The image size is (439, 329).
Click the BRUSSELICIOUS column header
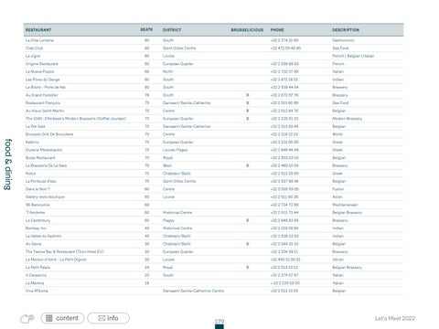point(247,30)
